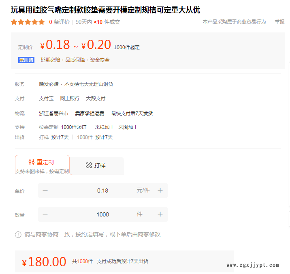Click the 90天内 <10 件成交 text

click(98, 22)
